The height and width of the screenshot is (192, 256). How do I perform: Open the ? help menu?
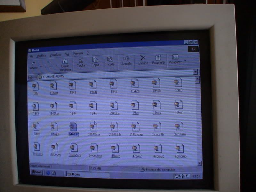pos(88,53)
